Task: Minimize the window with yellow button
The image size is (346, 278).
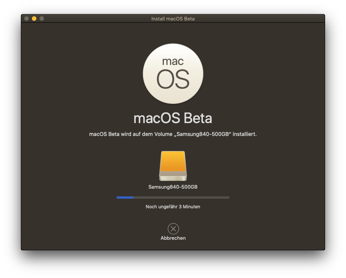Action: pyautogui.click(x=34, y=19)
